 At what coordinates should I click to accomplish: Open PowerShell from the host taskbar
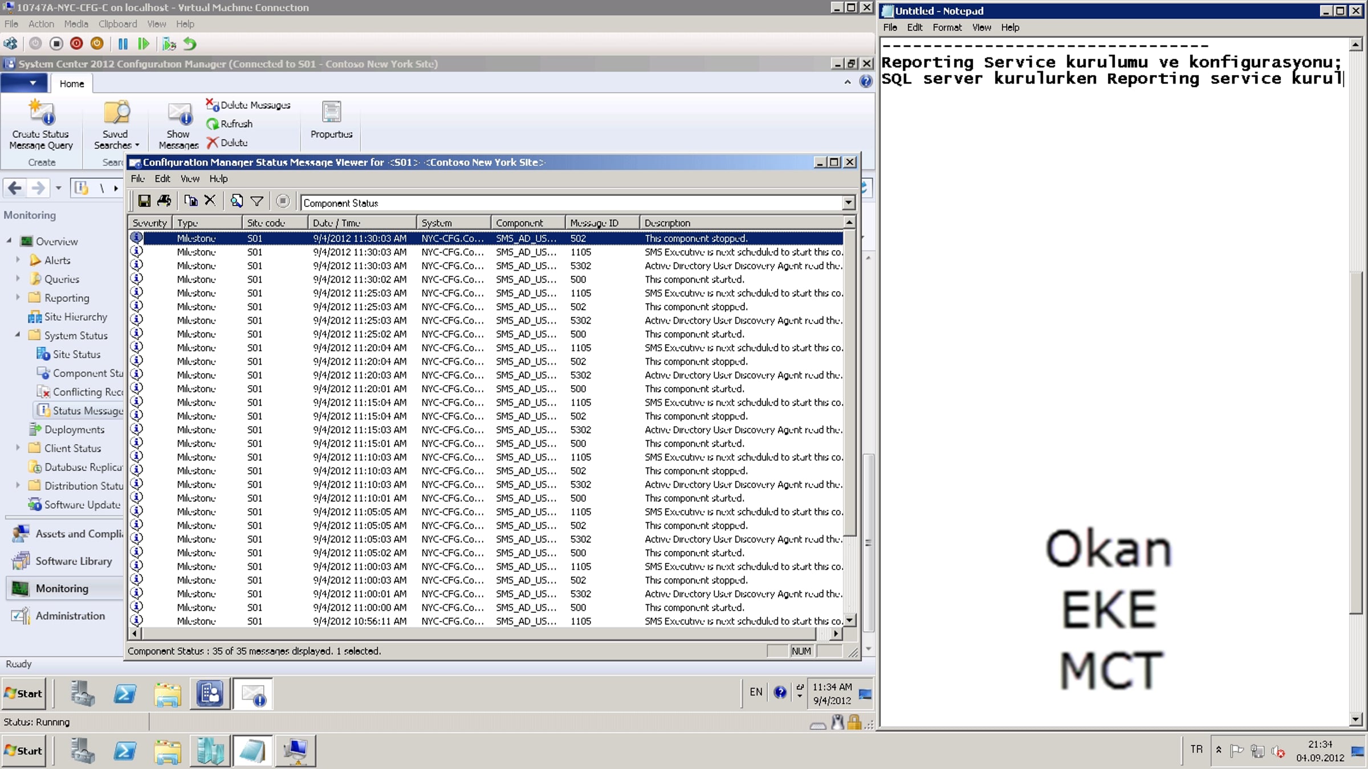pyautogui.click(x=125, y=751)
